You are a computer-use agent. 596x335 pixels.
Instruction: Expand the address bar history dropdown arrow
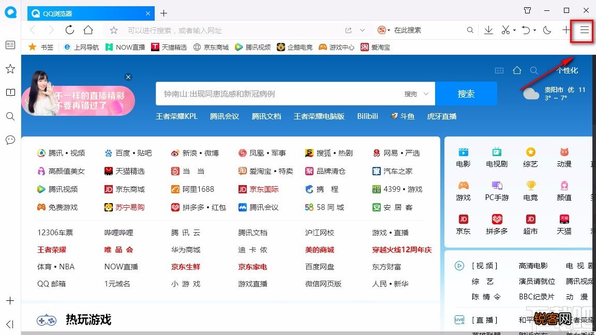point(362,31)
